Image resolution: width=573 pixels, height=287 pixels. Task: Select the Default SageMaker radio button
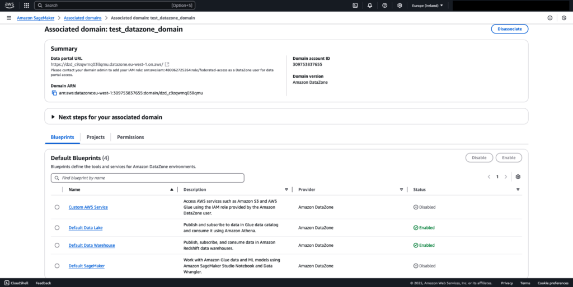pos(57,266)
